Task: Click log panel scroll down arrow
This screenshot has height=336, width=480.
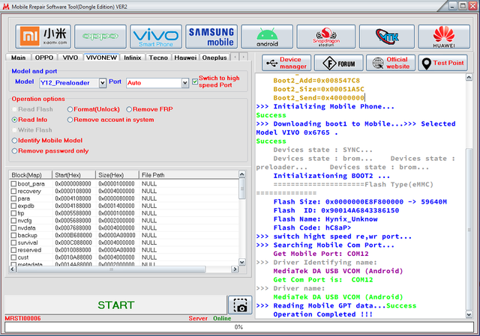Action: [x=469, y=314]
